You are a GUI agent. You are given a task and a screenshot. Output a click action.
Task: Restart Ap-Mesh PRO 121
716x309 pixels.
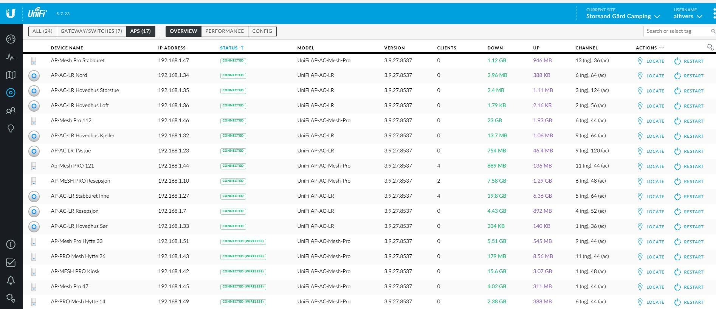pyautogui.click(x=689, y=166)
